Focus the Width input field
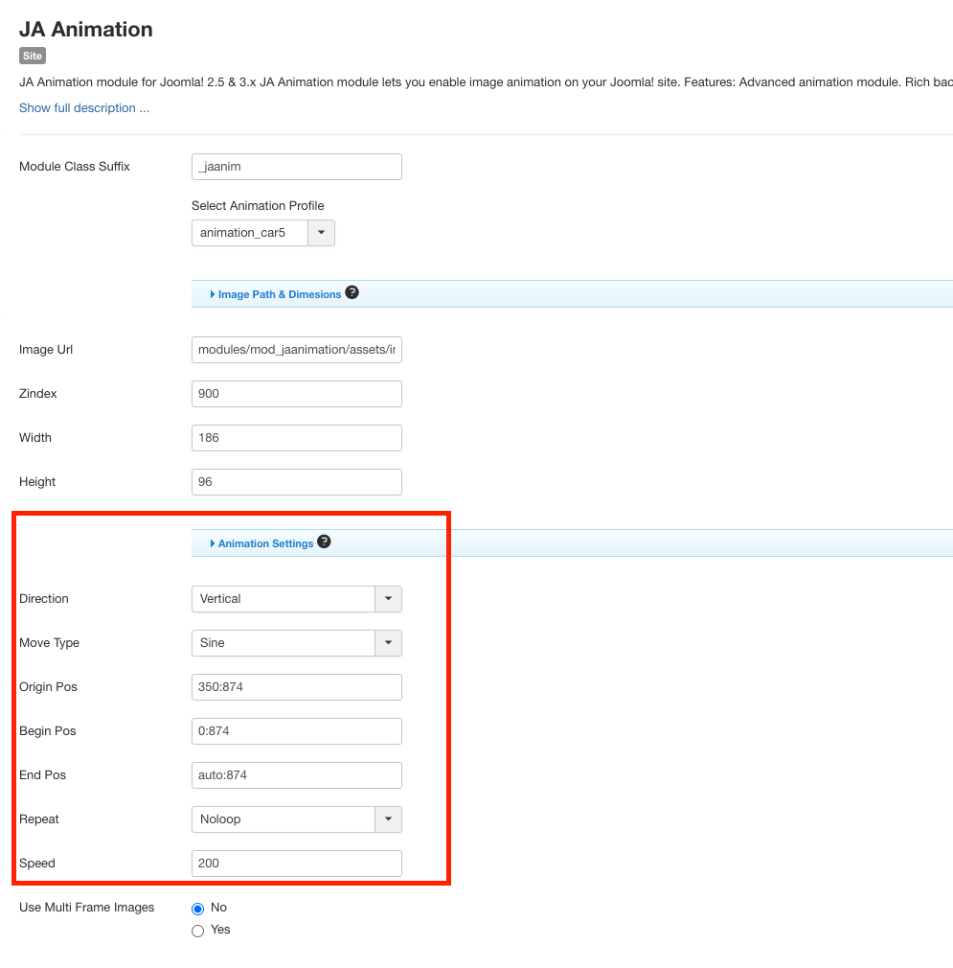 click(296, 438)
